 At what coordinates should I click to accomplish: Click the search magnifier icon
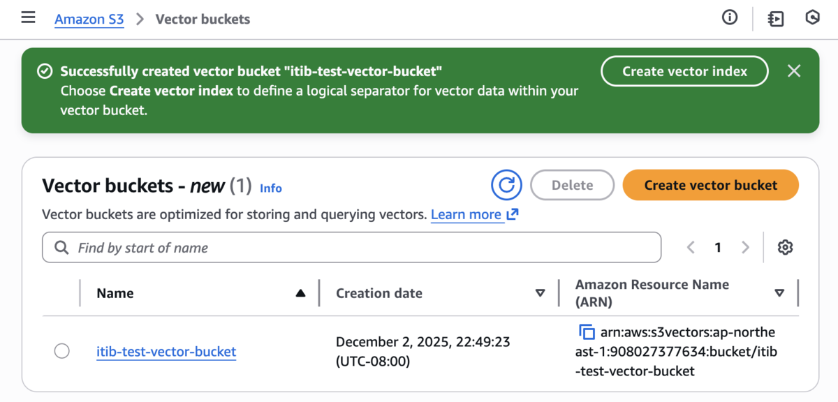(61, 248)
